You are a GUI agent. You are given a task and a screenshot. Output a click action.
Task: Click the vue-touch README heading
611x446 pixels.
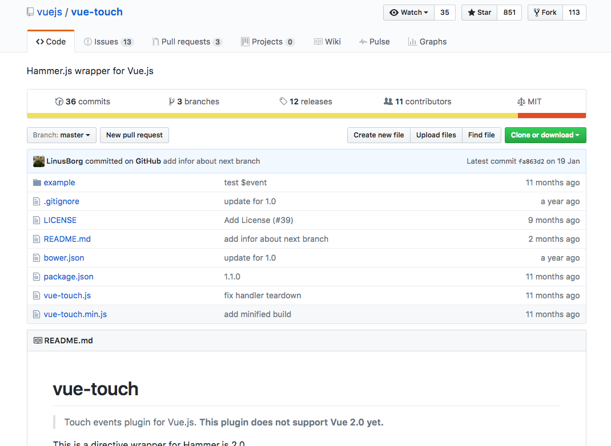pyautogui.click(x=95, y=389)
